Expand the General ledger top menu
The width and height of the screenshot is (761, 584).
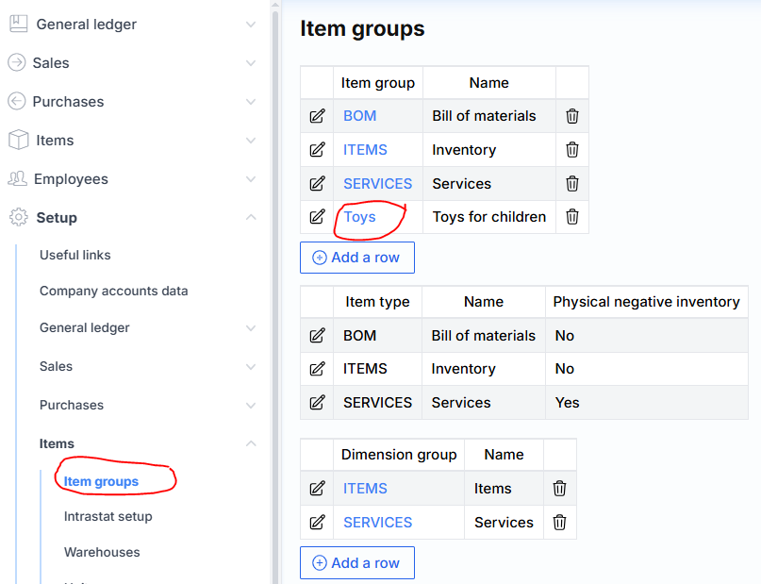251,25
